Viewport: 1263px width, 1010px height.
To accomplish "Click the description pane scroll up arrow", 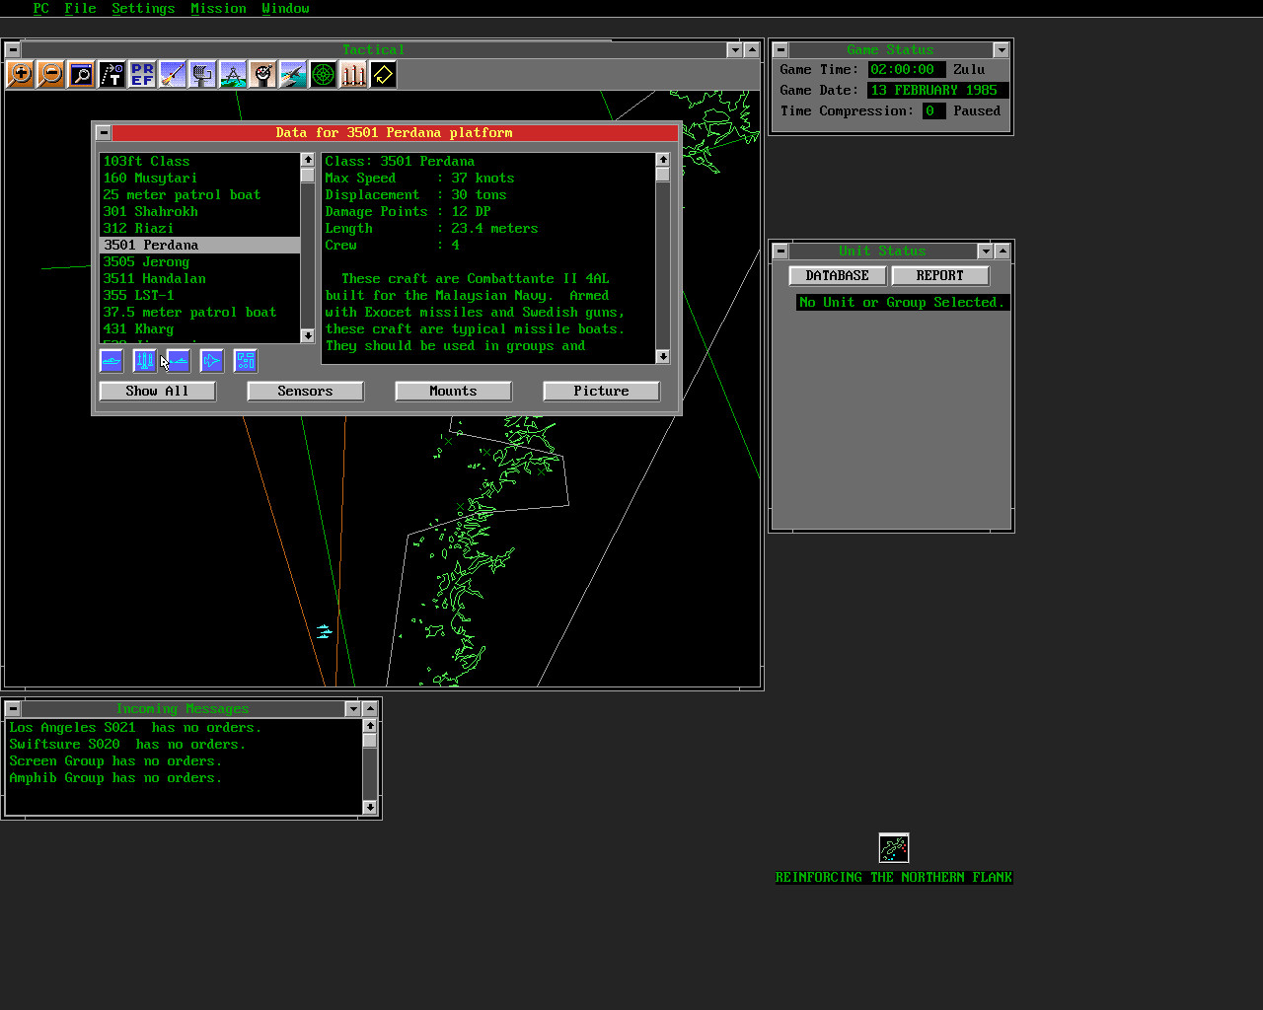I will tap(663, 160).
